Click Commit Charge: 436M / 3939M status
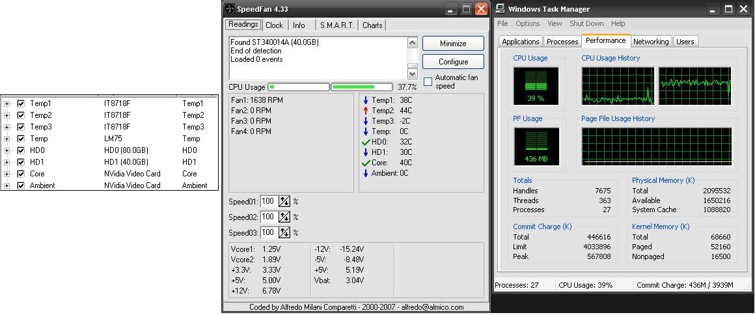Image resolution: width=755 pixels, height=315 pixels. [x=685, y=285]
